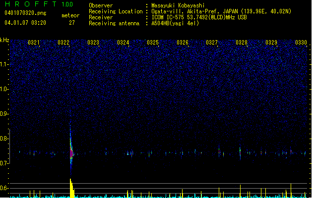Screen dimensions: 312x198
Task: Click the 0330 time marker label
Action: tap(301, 43)
